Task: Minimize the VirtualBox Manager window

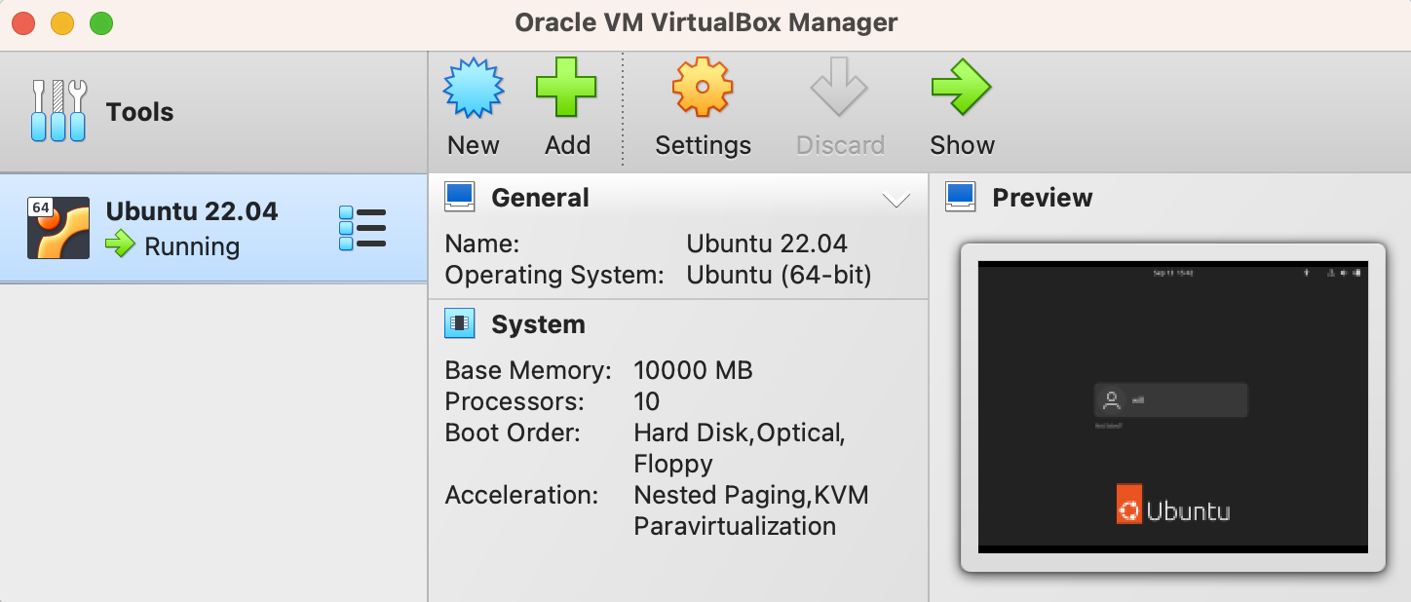Action: [x=62, y=22]
